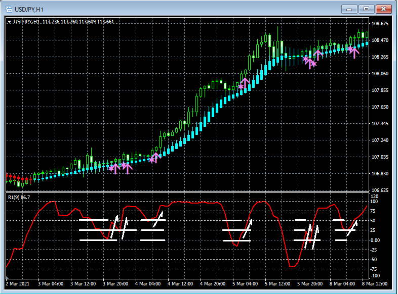This screenshot has height=294, width=398.
Task: Click the 107.445 price scale label
Action: (380, 124)
